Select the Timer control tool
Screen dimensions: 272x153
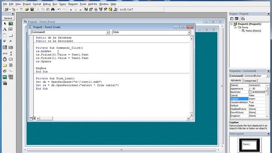[5, 59]
